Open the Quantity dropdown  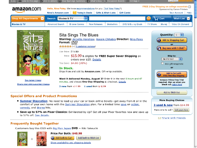point(179,35)
